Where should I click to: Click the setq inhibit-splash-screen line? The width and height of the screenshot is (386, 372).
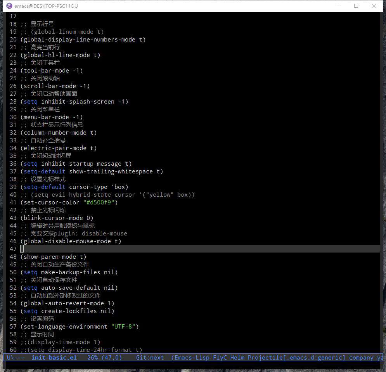click(74, 102)
